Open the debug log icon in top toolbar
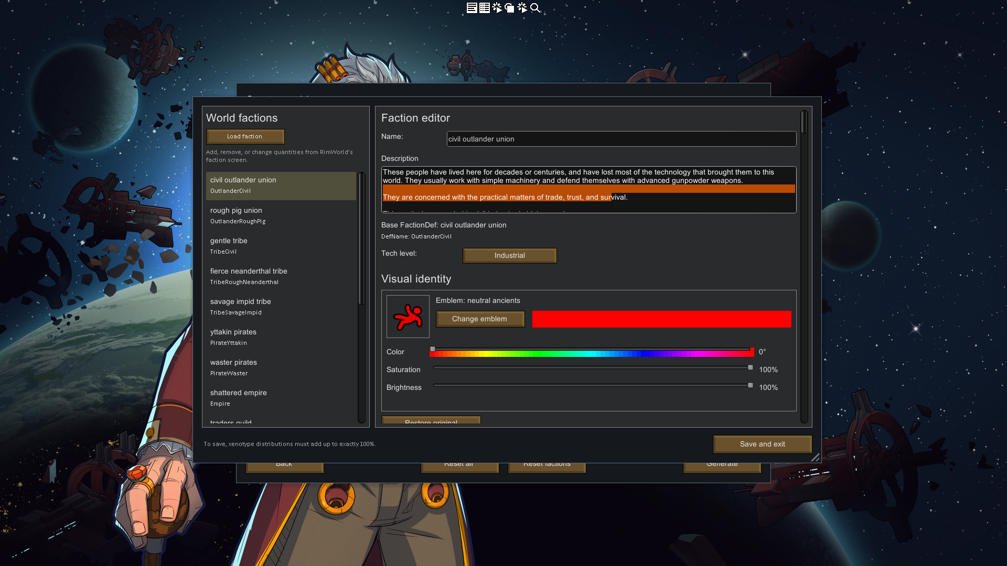Image resolution: width=1007 pixels, height=566 pixels. click(x=472, y=8)
